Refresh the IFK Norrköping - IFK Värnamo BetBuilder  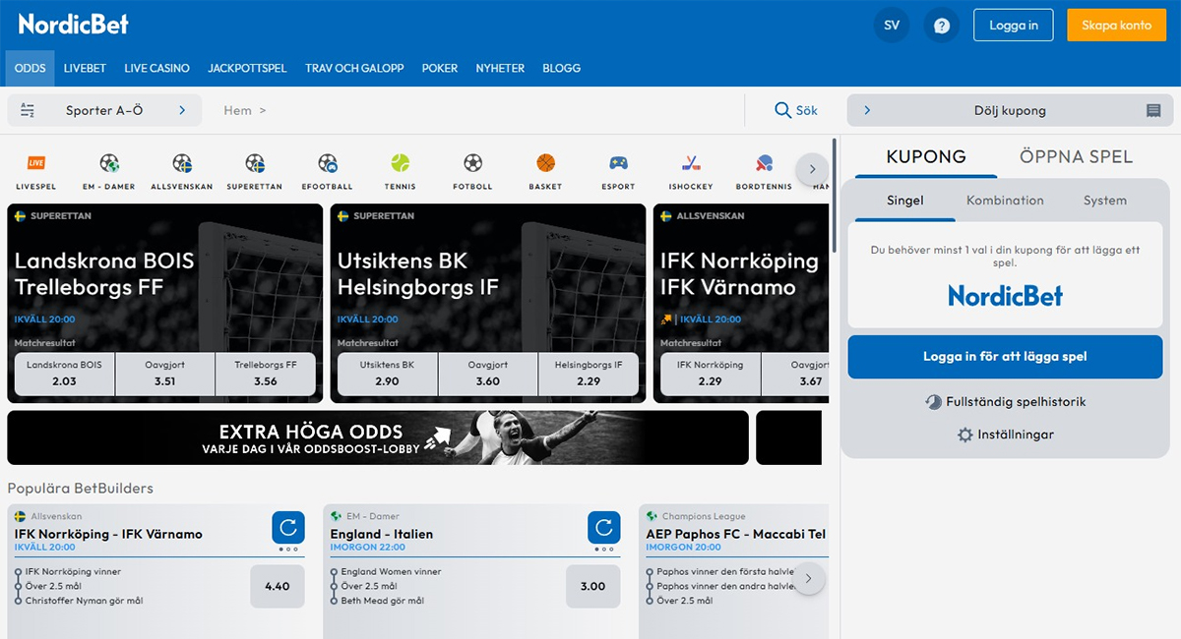coord(288,527)
